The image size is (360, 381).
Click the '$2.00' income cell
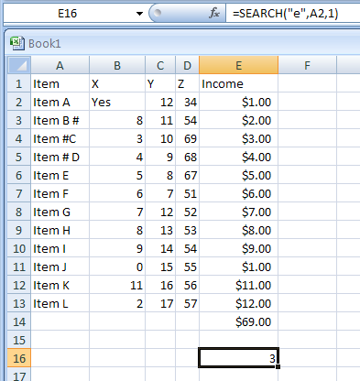coord(238,120)
